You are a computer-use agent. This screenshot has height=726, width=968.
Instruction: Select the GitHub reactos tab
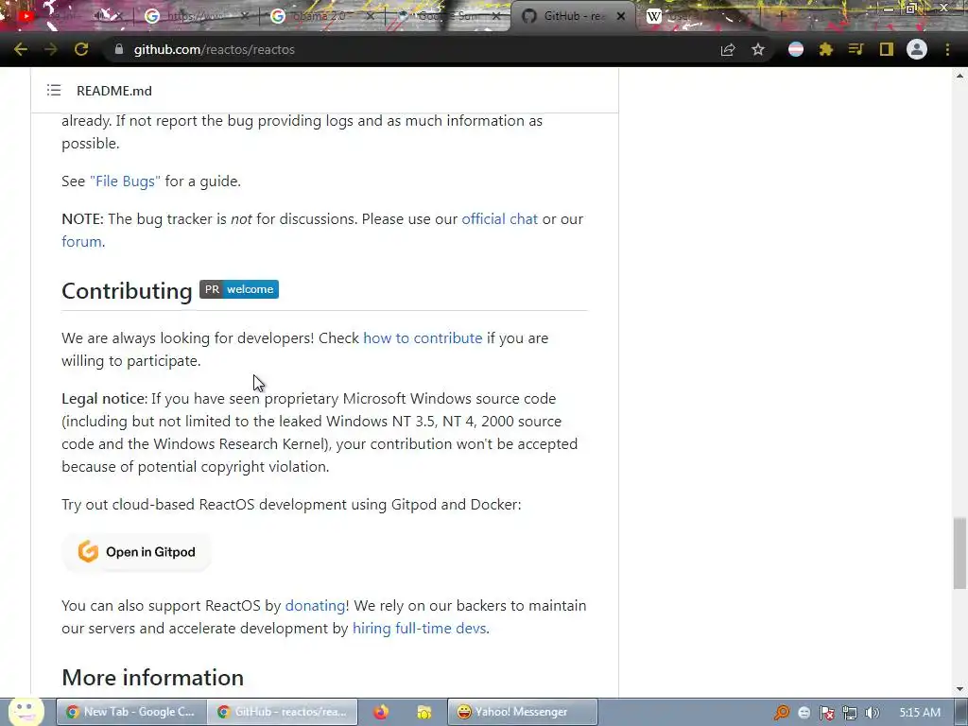click(572, 16)
